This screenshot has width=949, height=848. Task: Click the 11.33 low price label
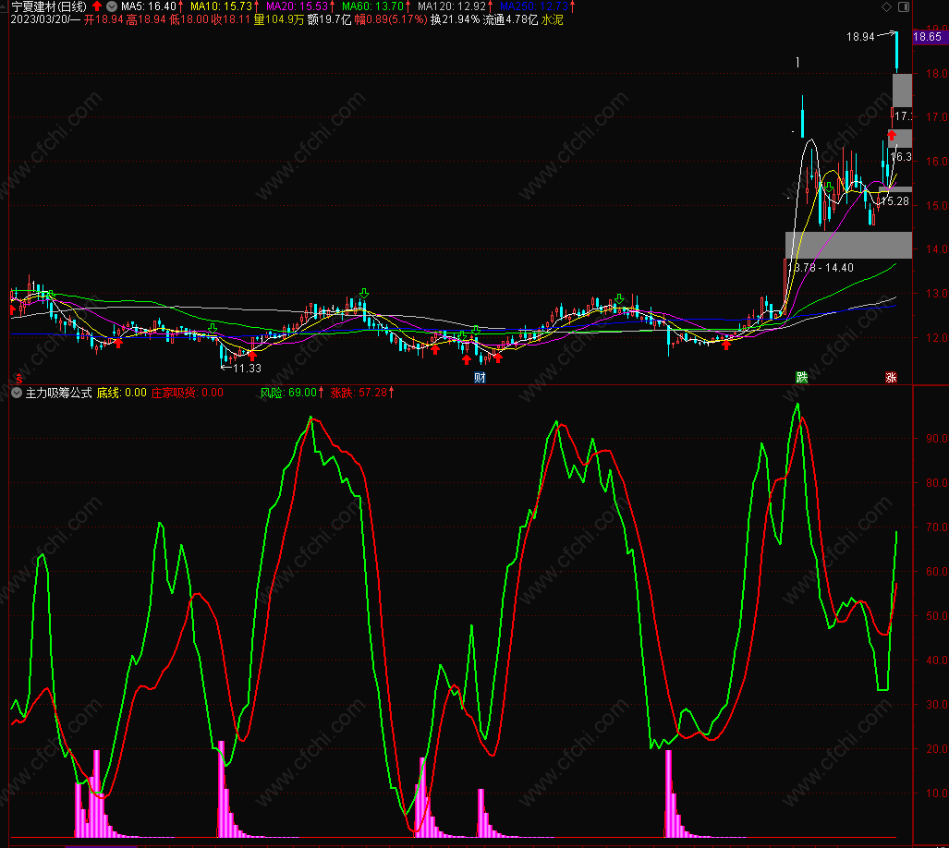(x=247, y=368)
